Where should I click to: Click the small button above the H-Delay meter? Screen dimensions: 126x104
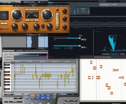pos(57,10)
